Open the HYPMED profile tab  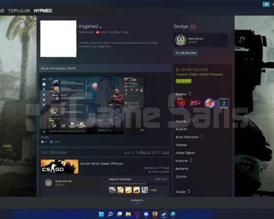tap(43, 11)
